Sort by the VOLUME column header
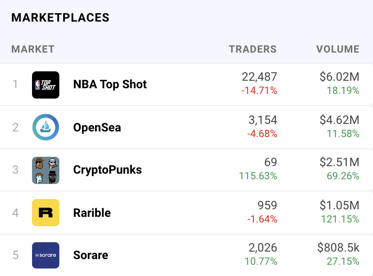373x276 pixels. (x=338, y=49)
